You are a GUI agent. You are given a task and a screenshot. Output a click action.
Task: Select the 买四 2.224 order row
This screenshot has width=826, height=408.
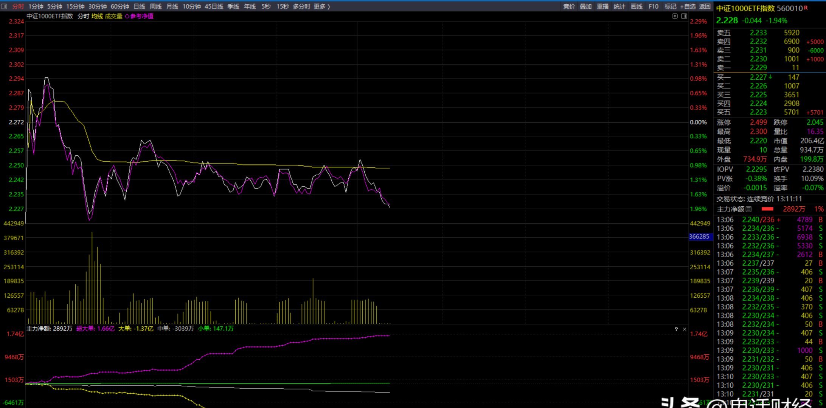click(770, 103)
